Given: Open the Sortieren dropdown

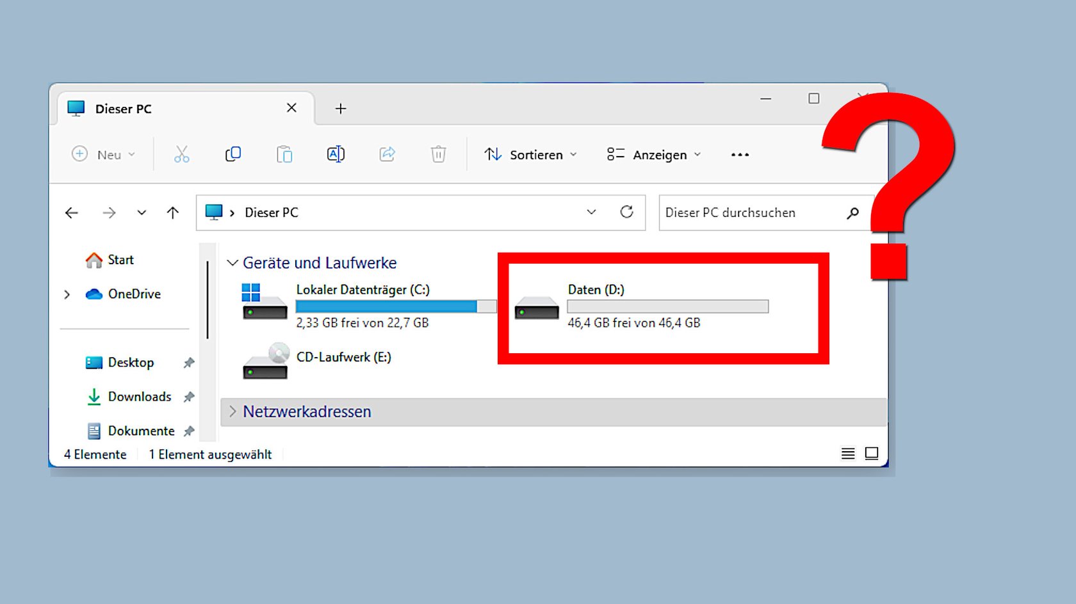Looking at the screenshot, I should pyautogui.click(x=530, y=154).
